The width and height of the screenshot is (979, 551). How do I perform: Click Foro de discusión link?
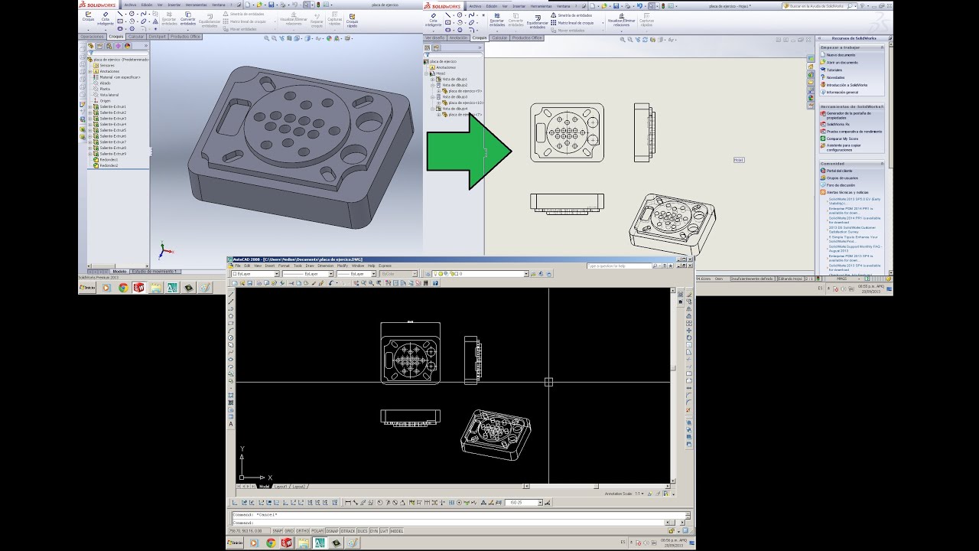tap(841, 185)
